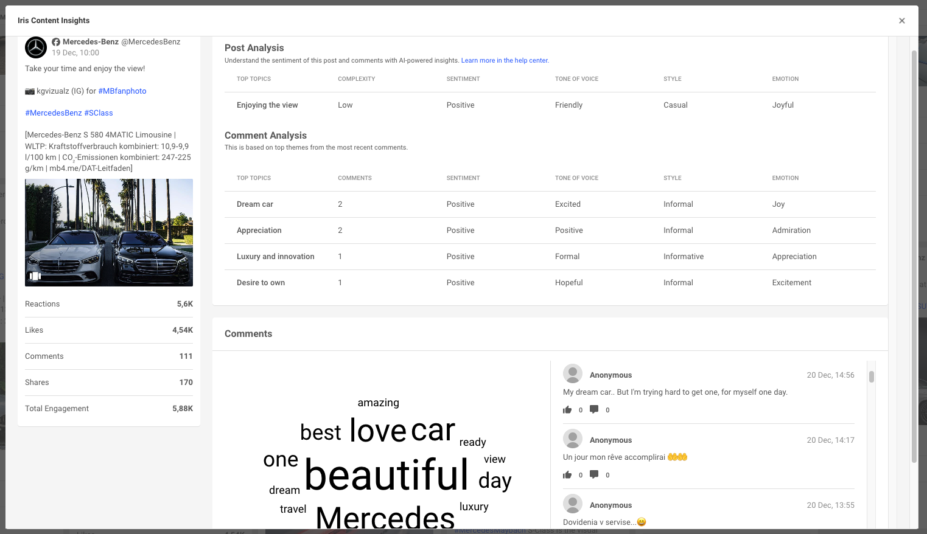The height and width of the screenshot is (534, 927).
Task: Click the reply bubble icon under 'Un jour mon rêve' comment
Action: [594, 474]
